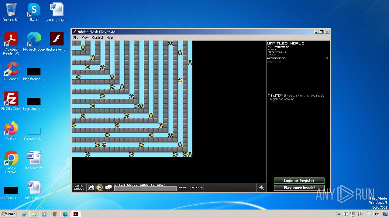The width and height of the screenshot is (389, 218).
Task: Open Acrobat Reader DC shortcut
Action: coord(11,44)
